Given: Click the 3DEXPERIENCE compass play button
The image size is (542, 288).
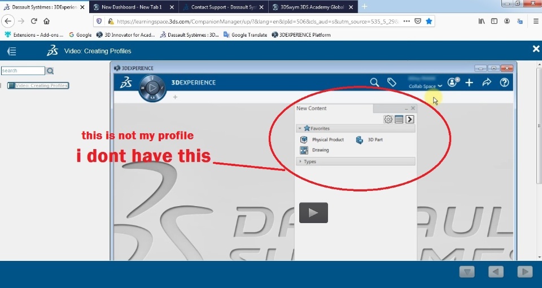Looking at the screenshot, I should (x=152, y=88).
